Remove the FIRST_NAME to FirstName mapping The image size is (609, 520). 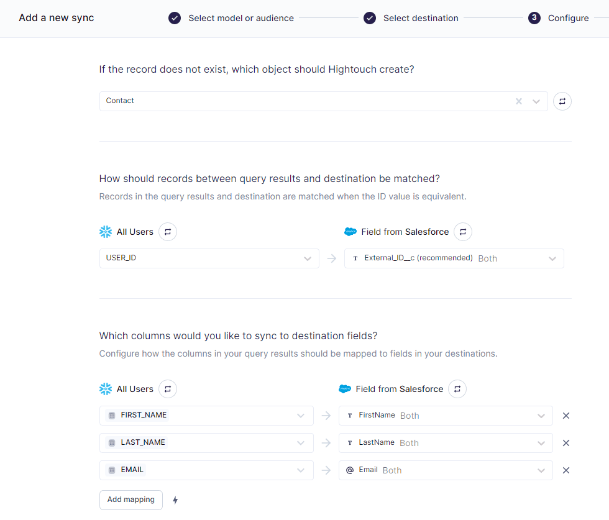[566, 416]
